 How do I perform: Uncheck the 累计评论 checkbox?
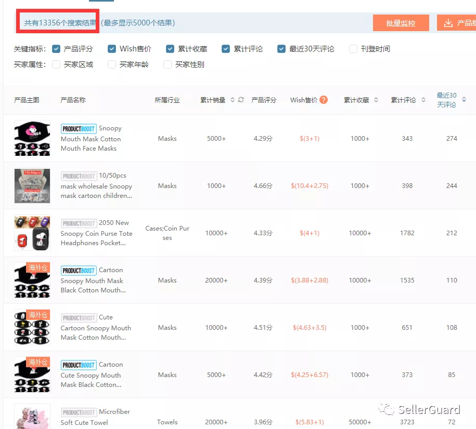tap(226, 49)
